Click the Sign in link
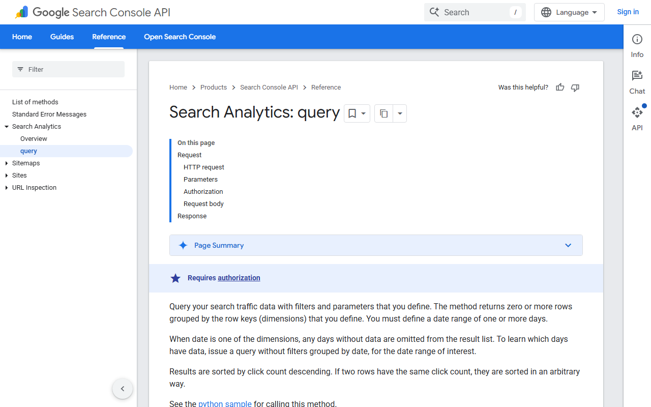 pos(628,12)
